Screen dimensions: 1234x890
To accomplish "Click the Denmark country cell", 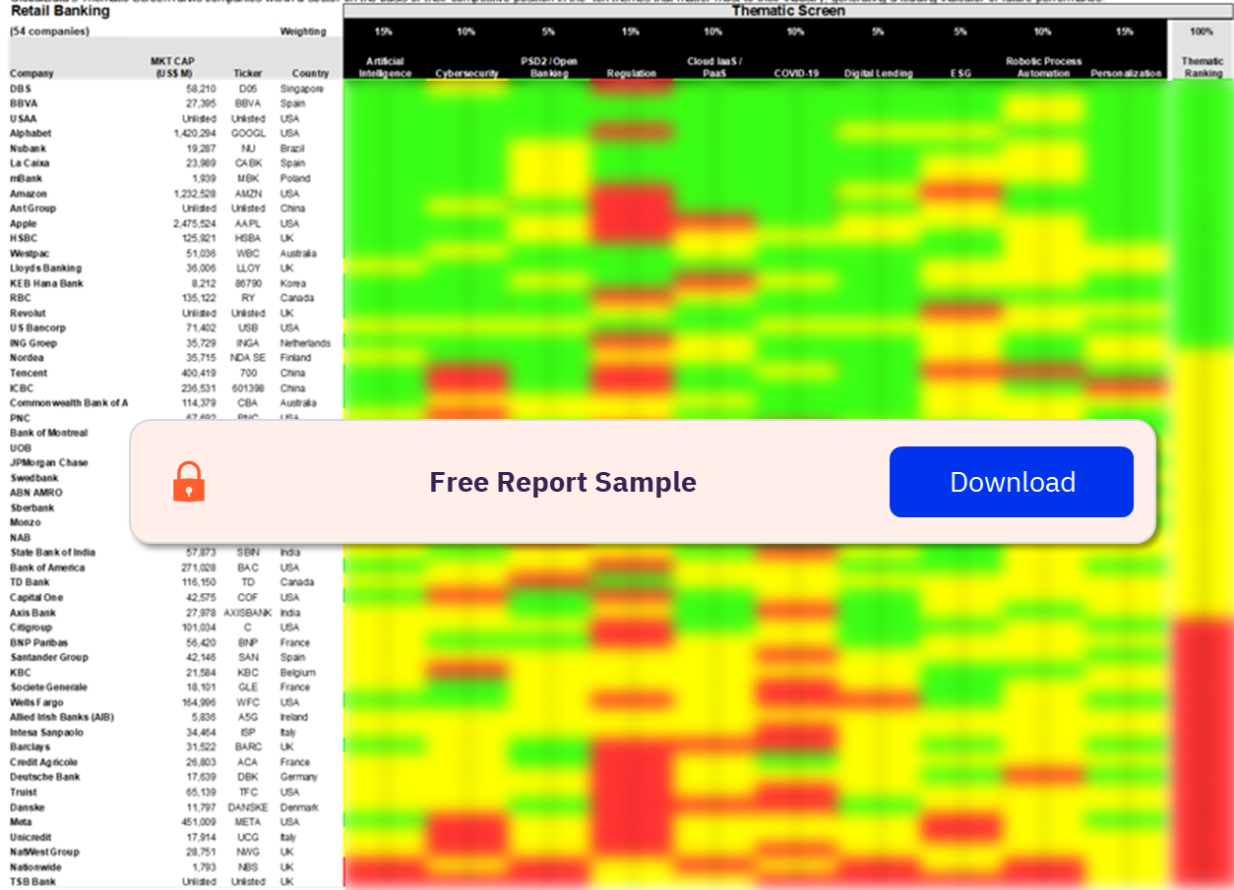I will tap(299, 807).
